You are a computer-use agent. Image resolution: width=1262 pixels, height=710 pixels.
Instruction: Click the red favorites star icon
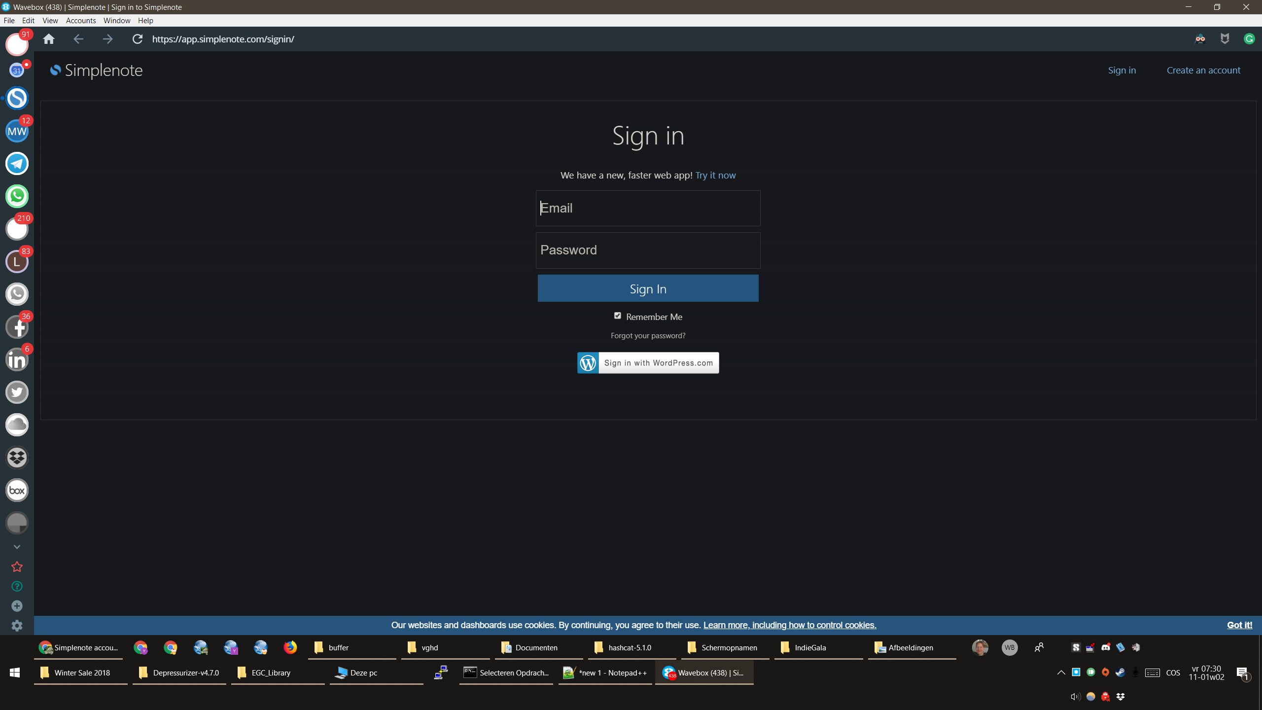16,566
